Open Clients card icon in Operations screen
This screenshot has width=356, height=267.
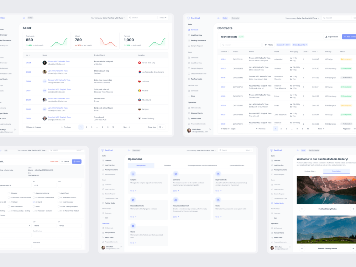click(133, 226)
